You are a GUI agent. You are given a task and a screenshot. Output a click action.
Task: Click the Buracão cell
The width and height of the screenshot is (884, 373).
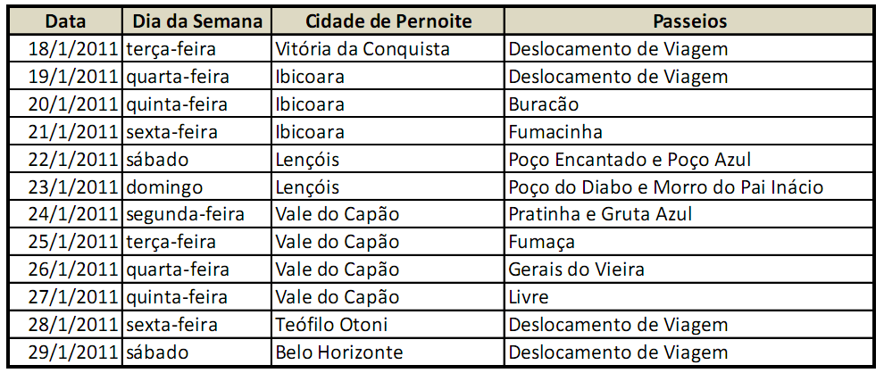tap(543, 104)
